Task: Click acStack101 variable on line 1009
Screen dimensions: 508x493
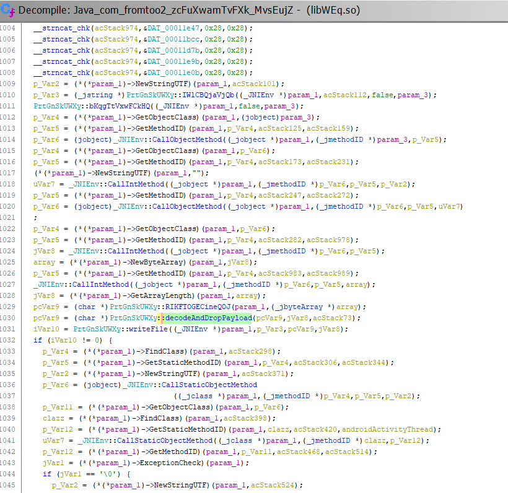Action: [x=254, y=84]
